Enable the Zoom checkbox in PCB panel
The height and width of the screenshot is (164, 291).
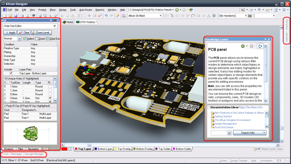pyautogui.click(x=36, y=38)
